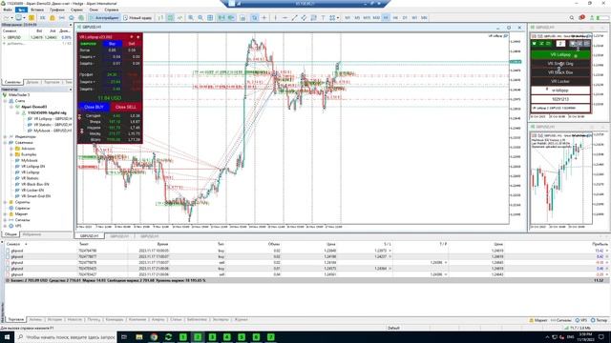Viewport: 611px width, 343px height.
Task: Click the Тестер shortcut in status bar
Action: pos(599,320)
